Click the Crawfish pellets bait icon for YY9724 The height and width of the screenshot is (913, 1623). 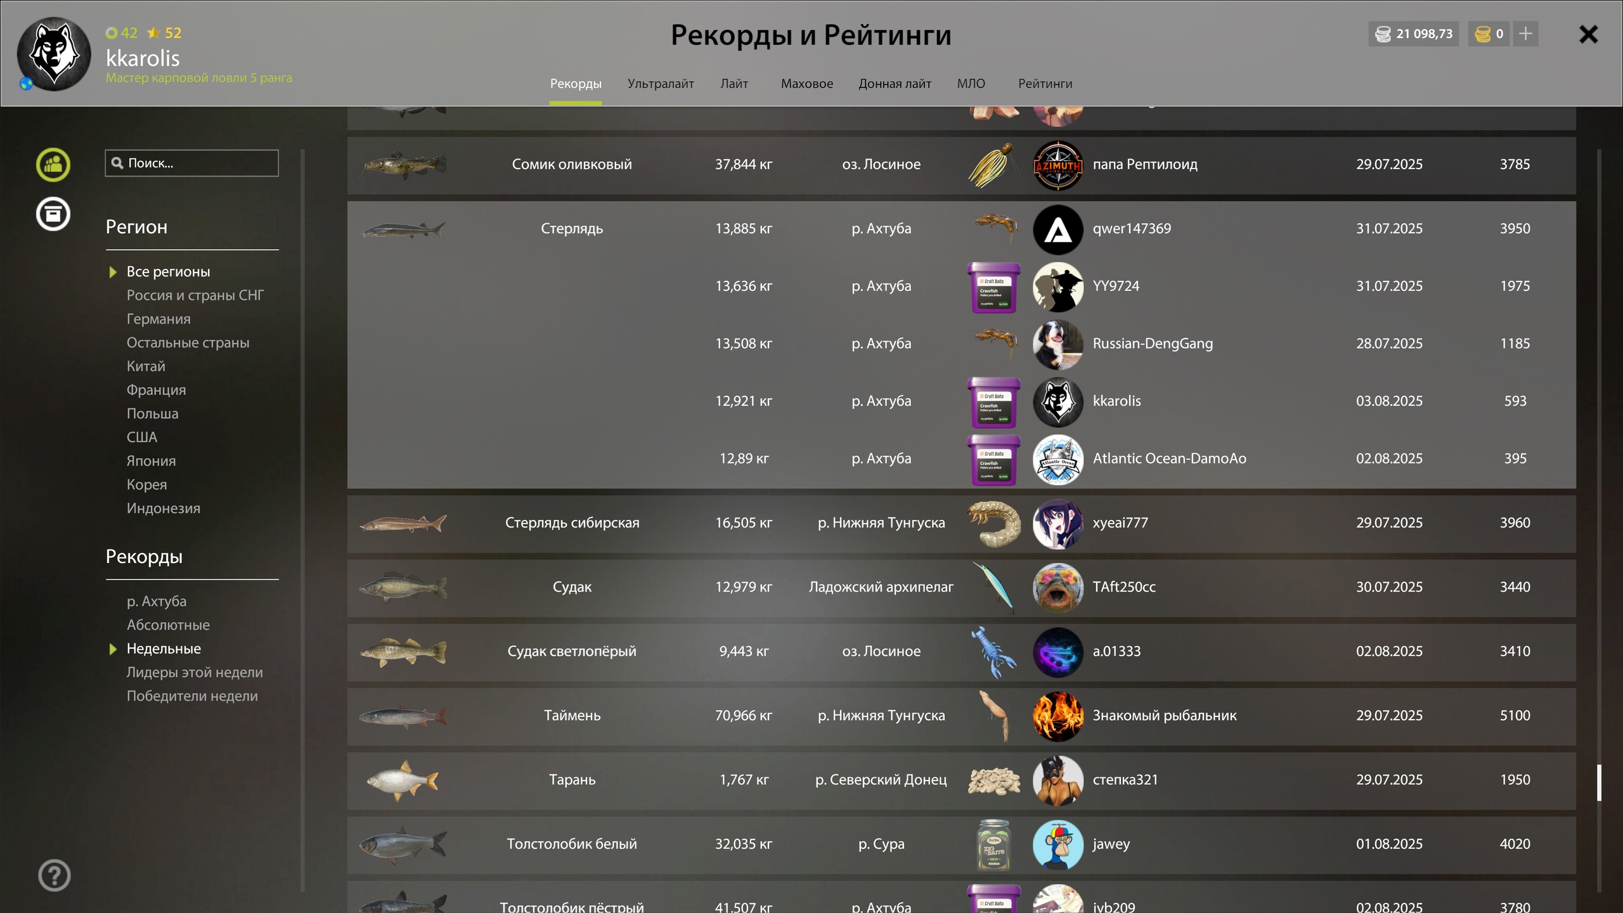(x=993, y=287)
